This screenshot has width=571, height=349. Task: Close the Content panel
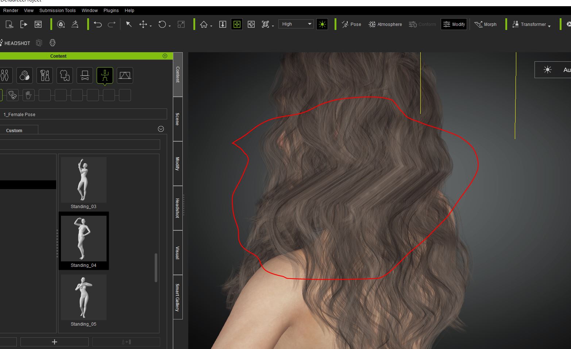(x=165, y=56)
